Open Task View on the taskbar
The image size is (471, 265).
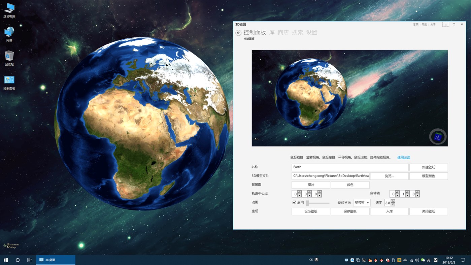click(x=29, y=260)
